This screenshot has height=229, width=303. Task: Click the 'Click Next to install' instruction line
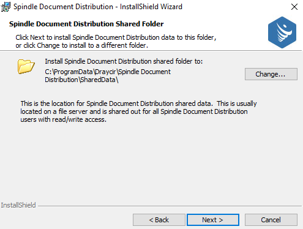[x=116, y=37]
